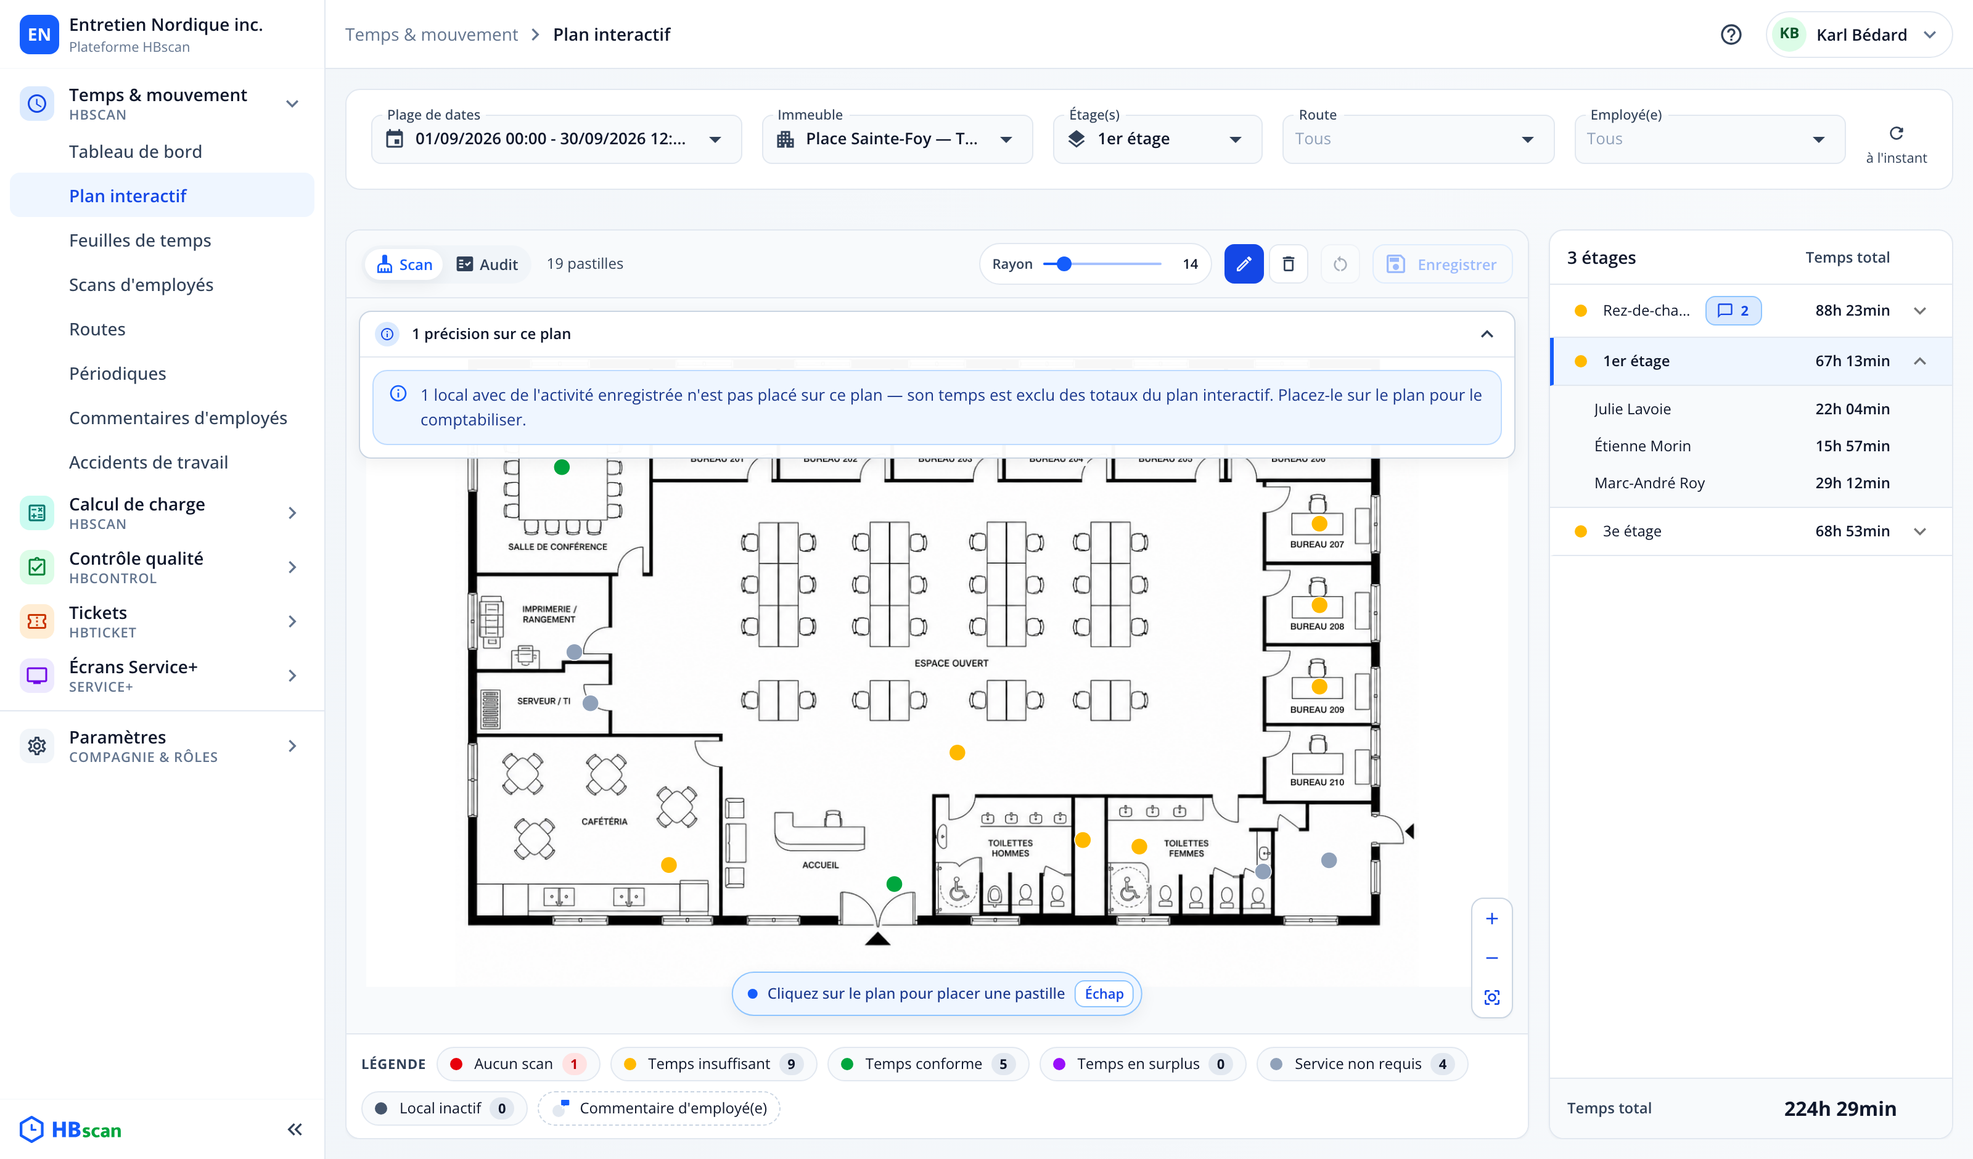The height and width of the screenshot is (1159, 1973).
Task: Click the pencil edit mode button
Action: tap(1244, 264)
